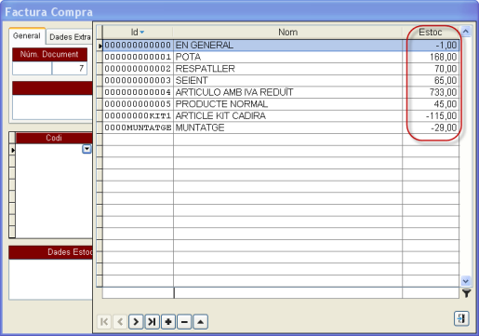Go to next record arrow button
This screenshot has width=479, height=336.
click(x=136, y=322)
